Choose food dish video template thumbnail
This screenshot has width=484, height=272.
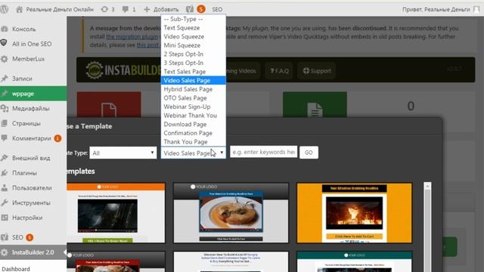pyautogui.click(x=231, y=213)
